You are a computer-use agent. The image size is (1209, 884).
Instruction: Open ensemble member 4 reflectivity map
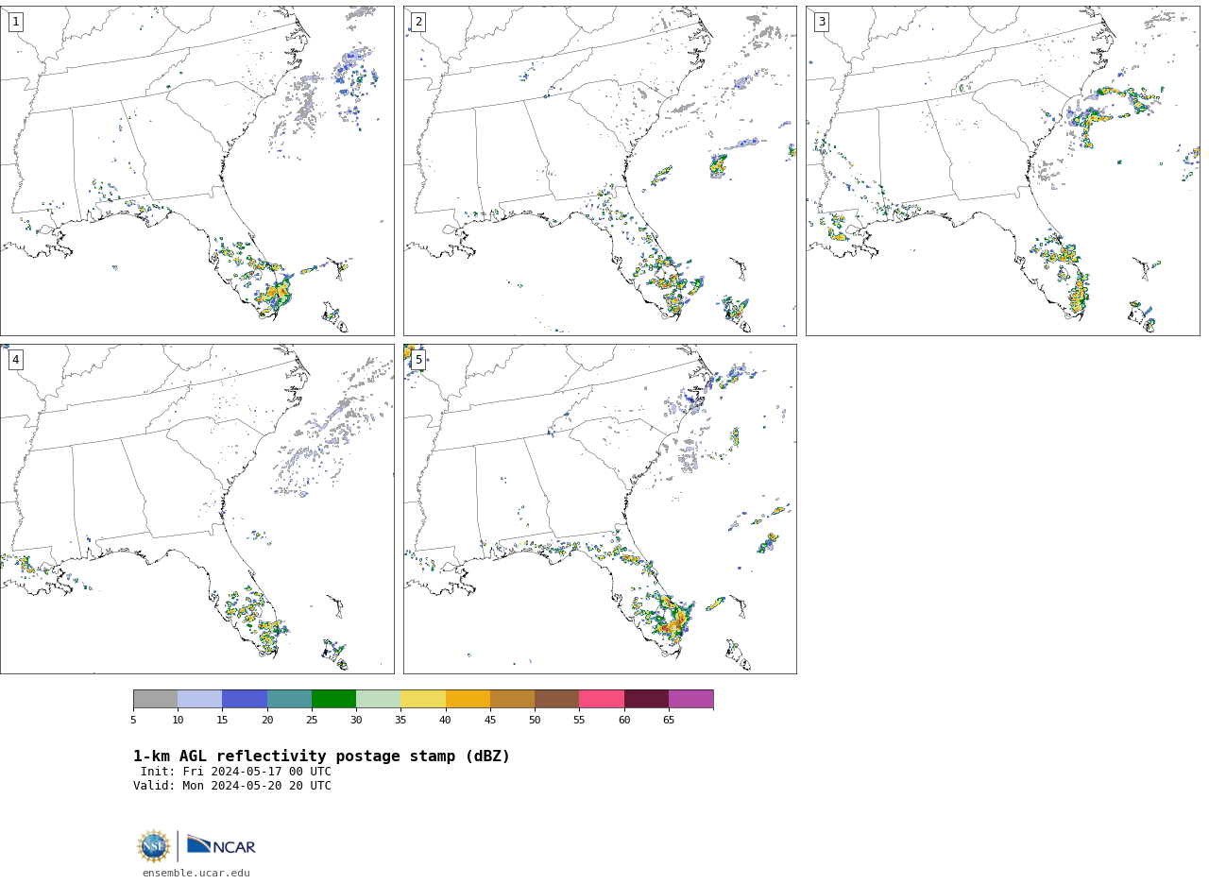196,509
